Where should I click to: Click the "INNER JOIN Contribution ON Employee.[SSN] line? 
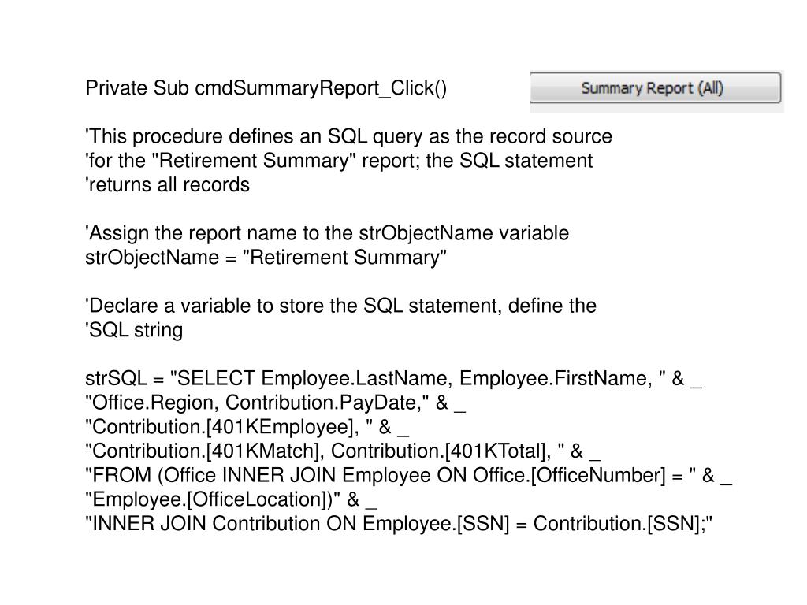399,523
